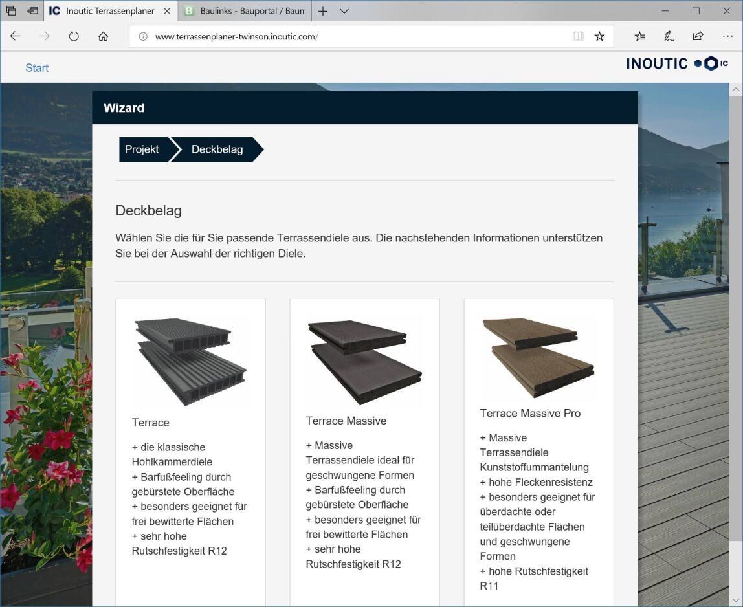Click the Start link
The image size is (743, 607).
tap(37, 68)
